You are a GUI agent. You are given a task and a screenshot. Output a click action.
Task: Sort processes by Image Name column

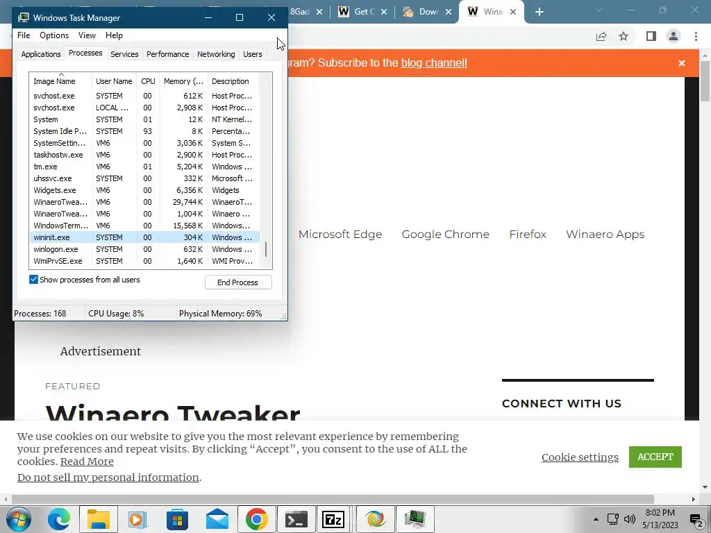tap(61, 81)
